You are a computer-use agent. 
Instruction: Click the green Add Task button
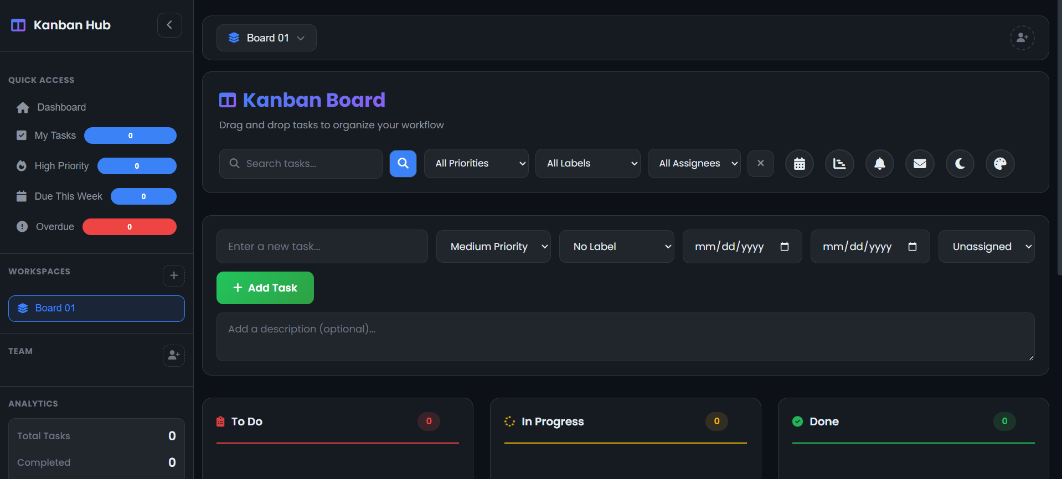[265, 288]
